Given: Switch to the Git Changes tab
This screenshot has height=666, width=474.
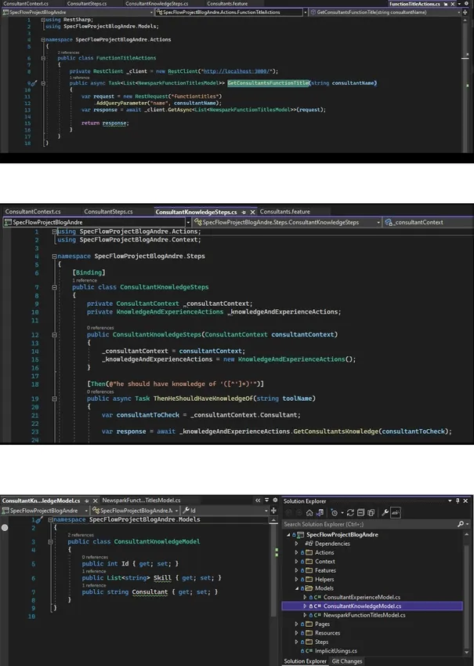Looking at the screenshot, I should (347, 661).
